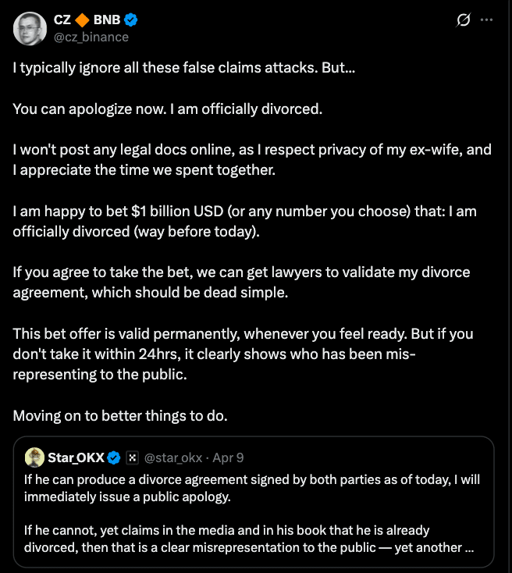Image resolution: width=512 pixels, height=573 pixels.
Task: Click the verified badge beside Star_OKX
Action: pos(114,457)
